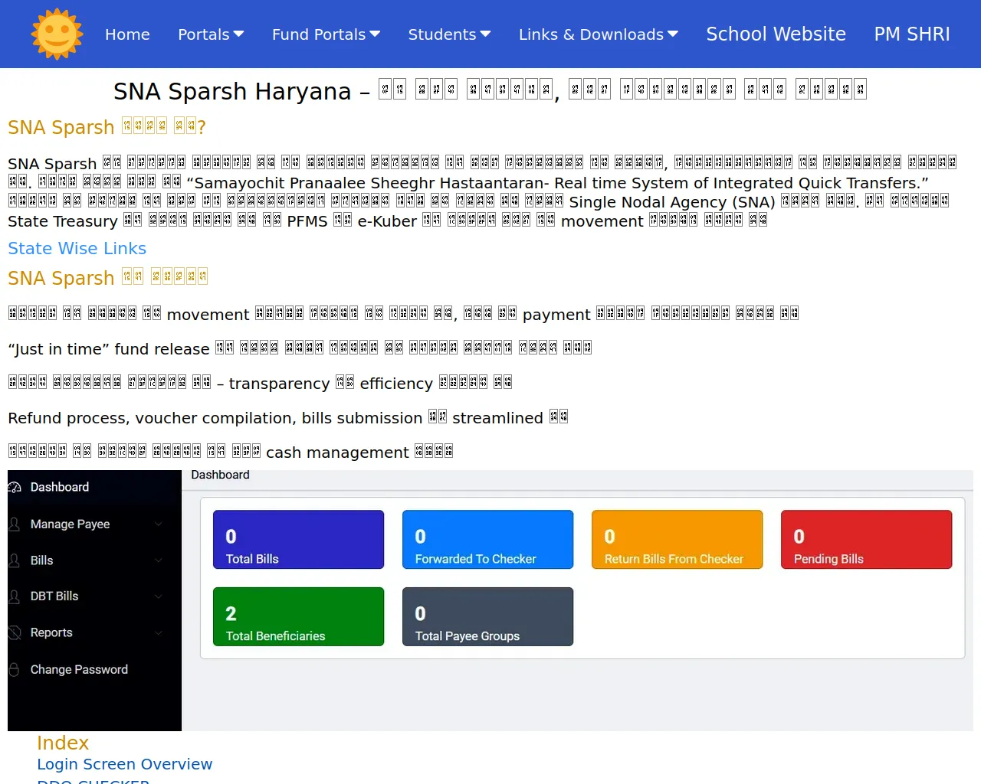Go to PM SHRI page
The image size is (981, 784).
(912, 34)
